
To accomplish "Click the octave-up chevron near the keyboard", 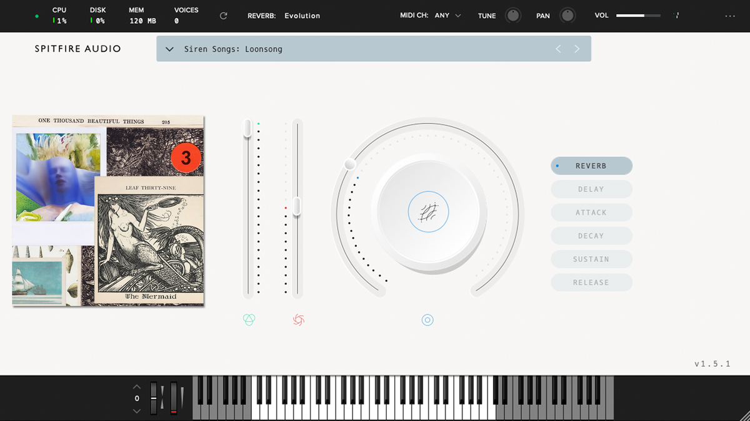I will coord(136,385).
